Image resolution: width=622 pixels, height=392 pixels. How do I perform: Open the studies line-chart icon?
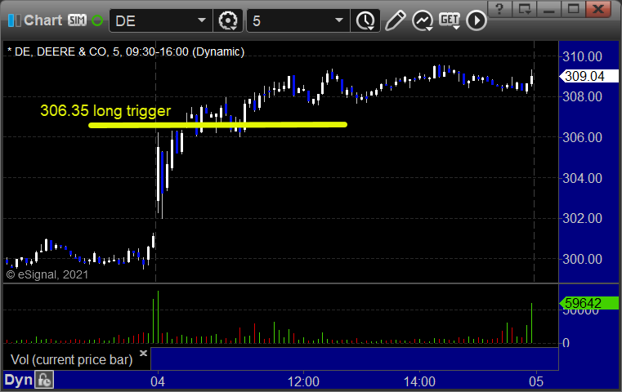click(422, 20)
